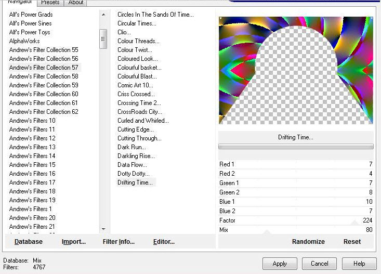Choose Colour Threads... filter
Screen dimensions: 381x274
(138, 41)
